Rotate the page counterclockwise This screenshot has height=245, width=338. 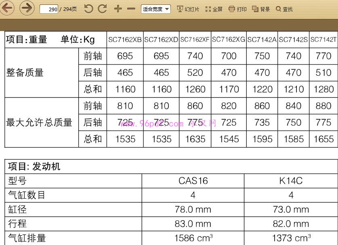(88, 9)
